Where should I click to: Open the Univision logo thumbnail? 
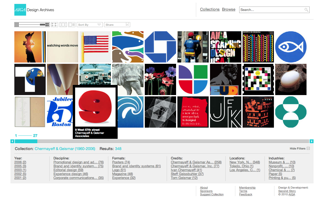point(193,79)
